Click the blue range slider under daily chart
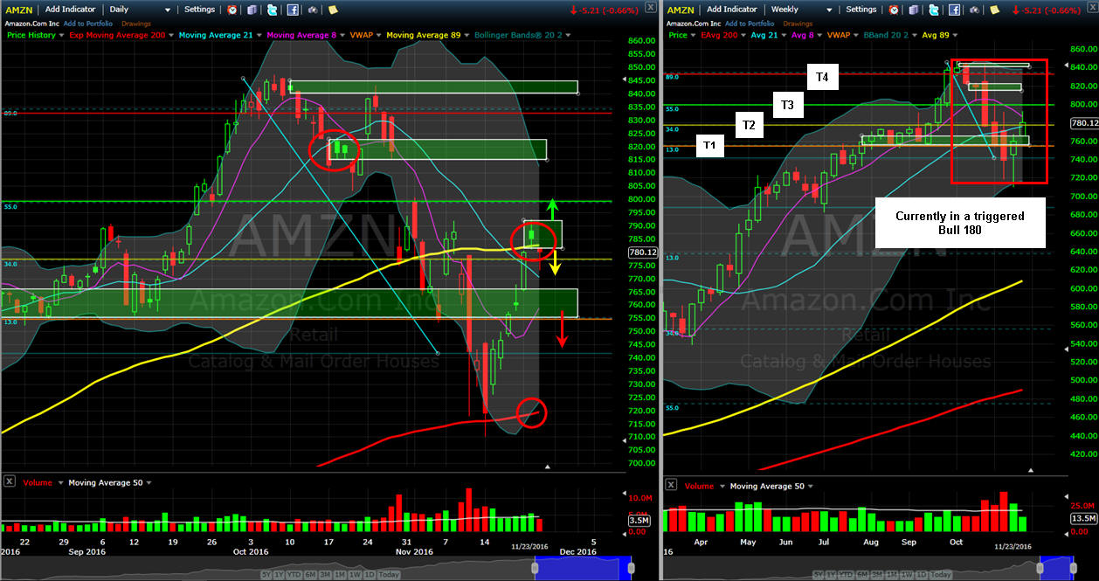The image size is (1099, 581). click(582, 569)
